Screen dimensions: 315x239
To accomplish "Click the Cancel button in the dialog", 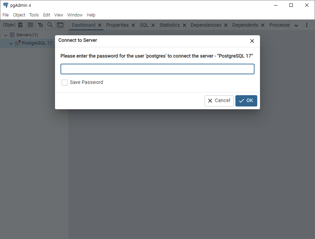I will (219, 101).
